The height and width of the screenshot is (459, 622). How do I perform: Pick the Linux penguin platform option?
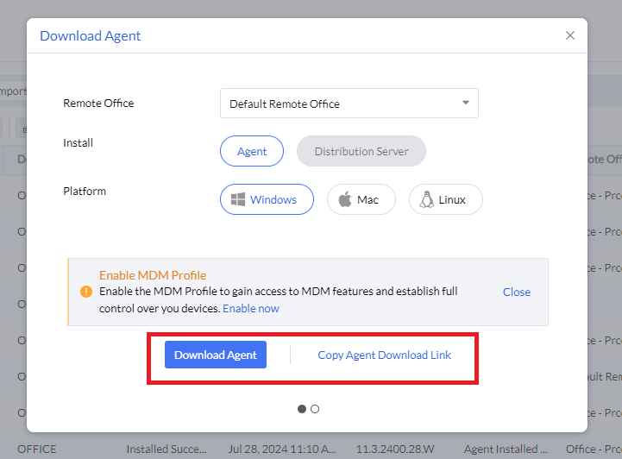(445, 199)
